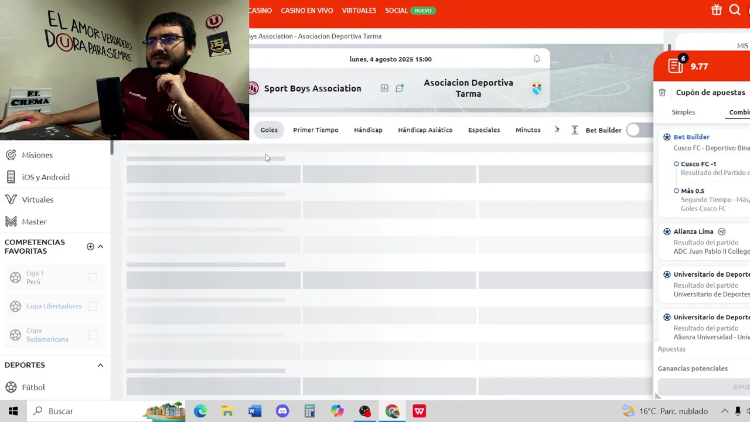Open the iOS y Android link

(46, 177)
